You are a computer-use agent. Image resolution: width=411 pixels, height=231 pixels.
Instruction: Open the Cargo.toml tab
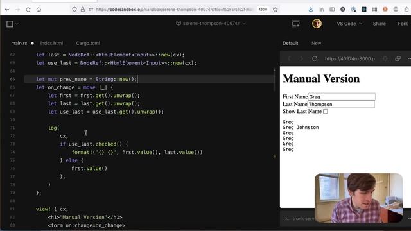coord(88,43)
